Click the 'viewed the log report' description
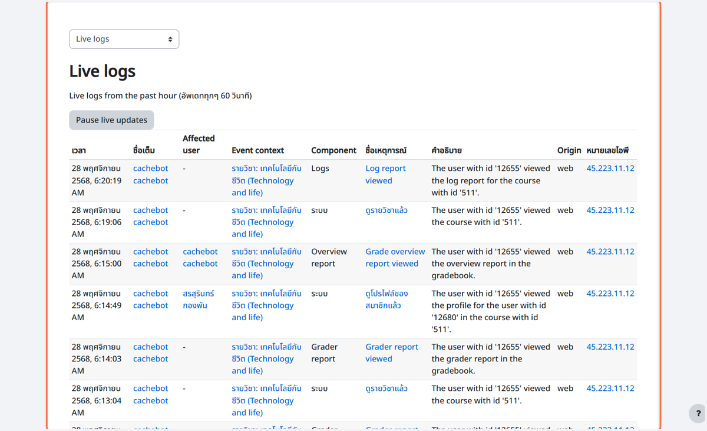Viewport: 707px width, 431px height. [491, 180]
